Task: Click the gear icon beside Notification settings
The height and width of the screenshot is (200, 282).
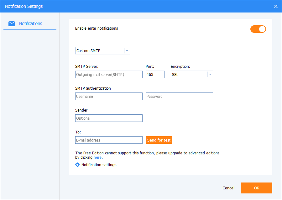Action: pos(77,165)
